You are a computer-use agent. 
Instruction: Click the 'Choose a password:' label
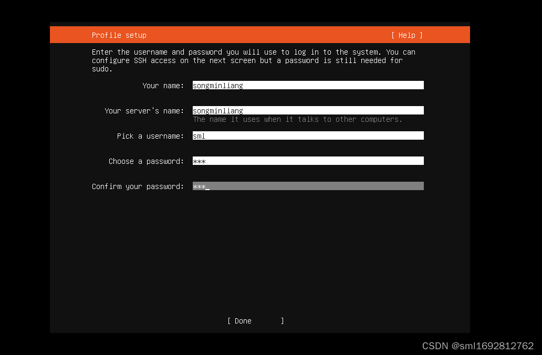(146, 161)
